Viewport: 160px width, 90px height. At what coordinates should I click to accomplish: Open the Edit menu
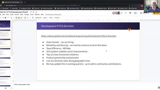pos(3,14)
